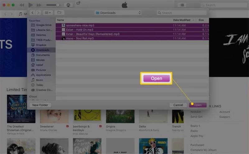Screen dimensions: 249x154
Task: Open Desktop in sidebar
Action: (39, 35)
